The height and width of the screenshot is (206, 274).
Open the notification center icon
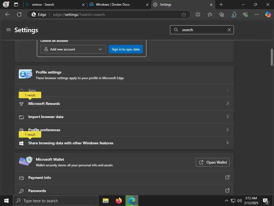(x=266, y=201)
